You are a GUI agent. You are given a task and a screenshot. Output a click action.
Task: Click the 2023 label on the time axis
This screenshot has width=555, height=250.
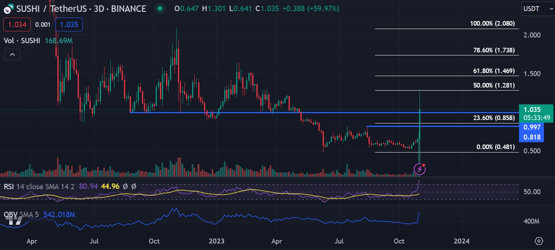click(216, 241)
